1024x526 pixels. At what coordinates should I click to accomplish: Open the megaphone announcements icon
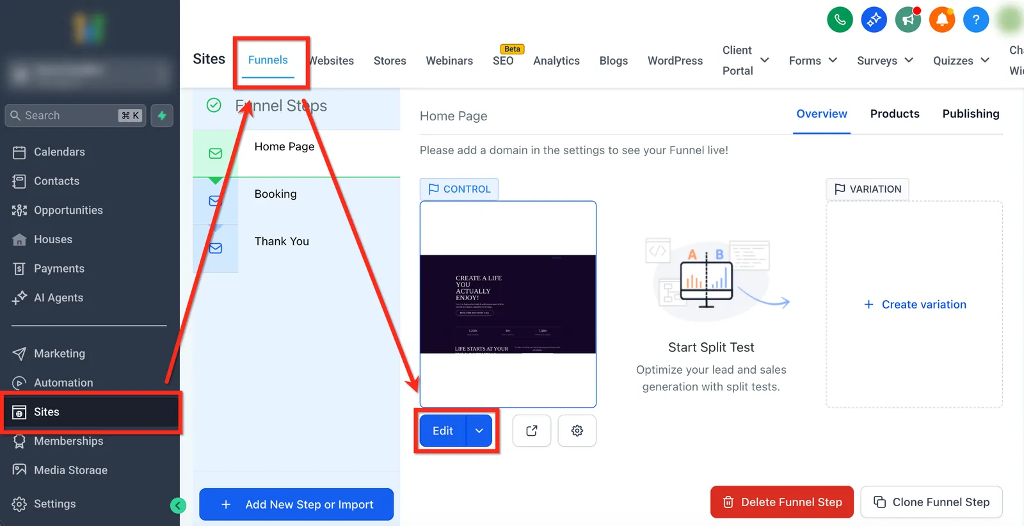coord(908,20)
